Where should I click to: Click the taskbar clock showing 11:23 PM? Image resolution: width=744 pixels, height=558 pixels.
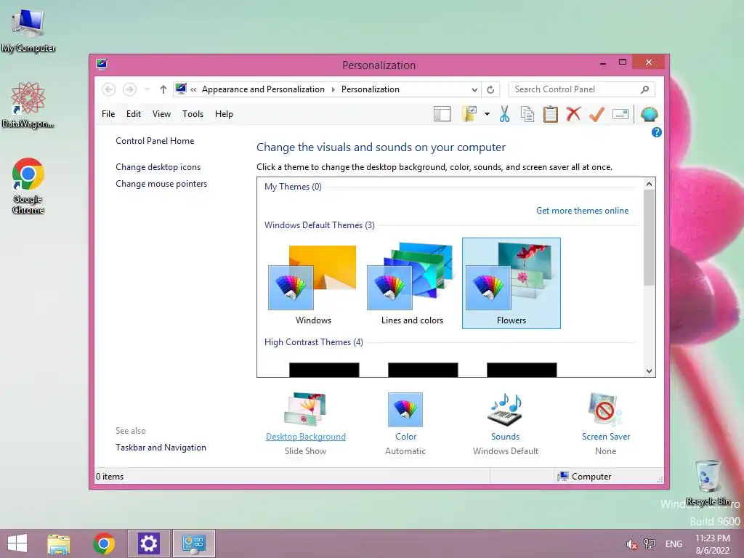[x=712, y=543]
